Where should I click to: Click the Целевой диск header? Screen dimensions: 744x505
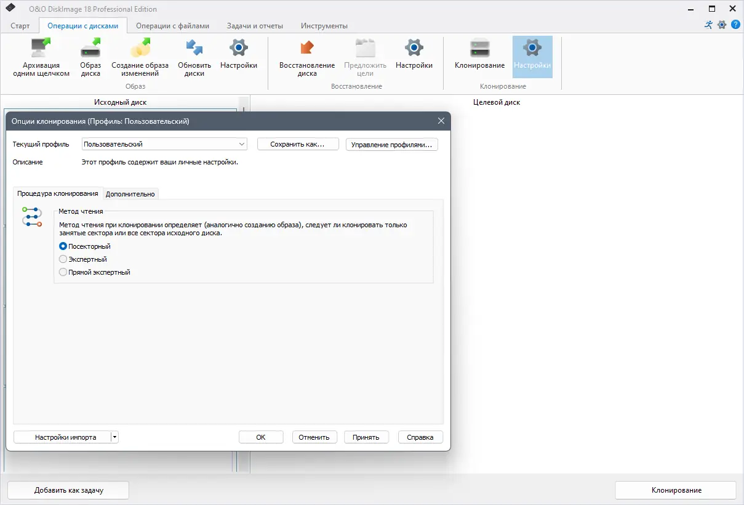coord(497,102)
